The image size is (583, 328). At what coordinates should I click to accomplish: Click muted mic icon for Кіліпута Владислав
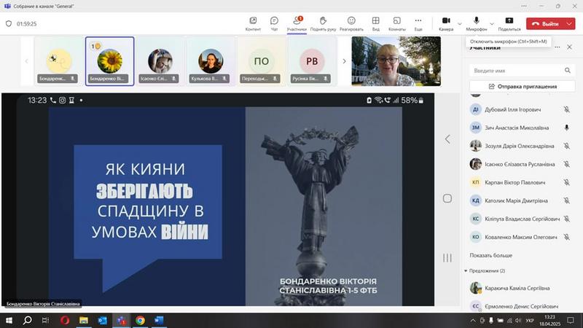click(x=567, y=219)
